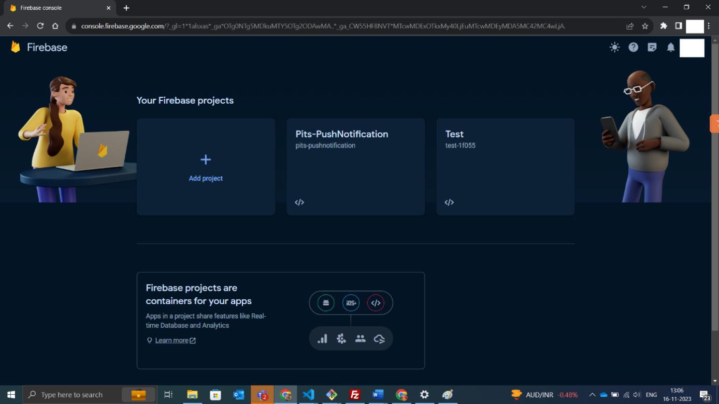Click the Firebase logo in header

pos(39,47)
